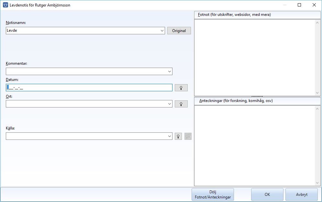Image resolution: width=322 pixels, height=202 pixels.
Task: Maximize the Levdenotis window
Action: pyautogui.click(x=299, y=5)
